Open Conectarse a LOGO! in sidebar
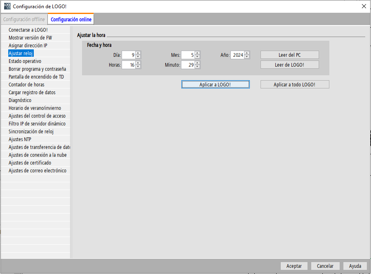 tap(28, 30)
